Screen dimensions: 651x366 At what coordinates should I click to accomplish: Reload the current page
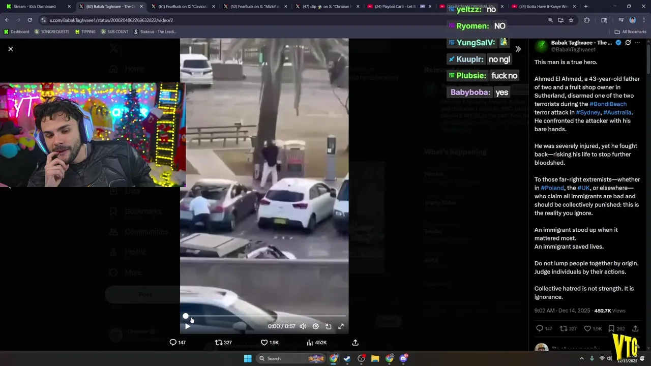[29, 20]
